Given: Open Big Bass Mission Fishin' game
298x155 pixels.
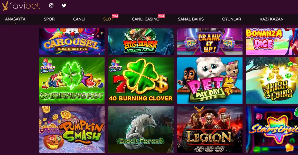Looking at the screenshot, I should 141,42.
